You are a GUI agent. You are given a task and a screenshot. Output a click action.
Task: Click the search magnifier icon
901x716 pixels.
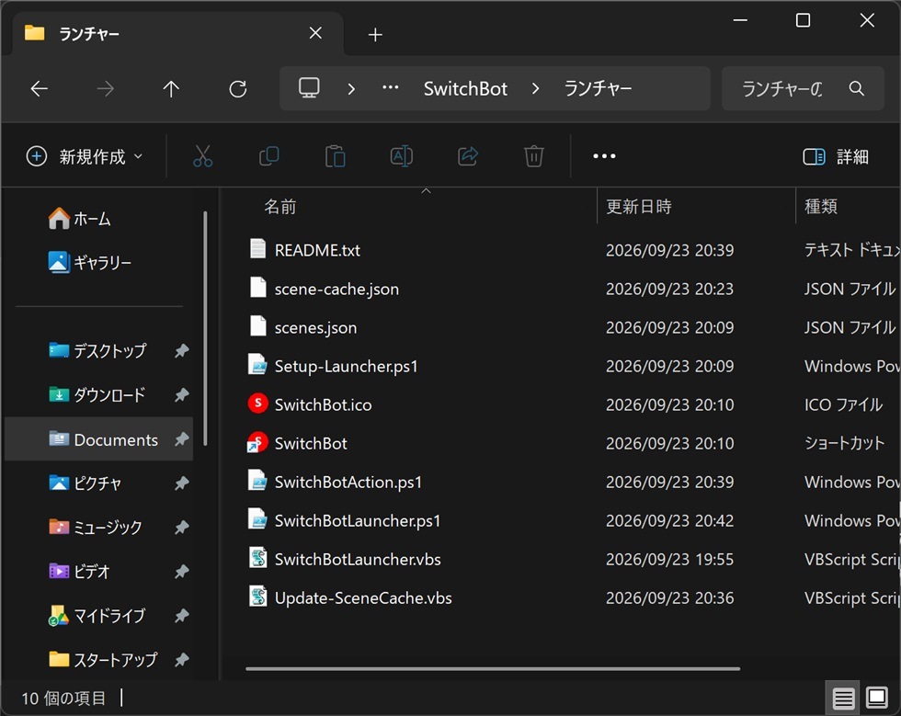[x=857, y=88]
